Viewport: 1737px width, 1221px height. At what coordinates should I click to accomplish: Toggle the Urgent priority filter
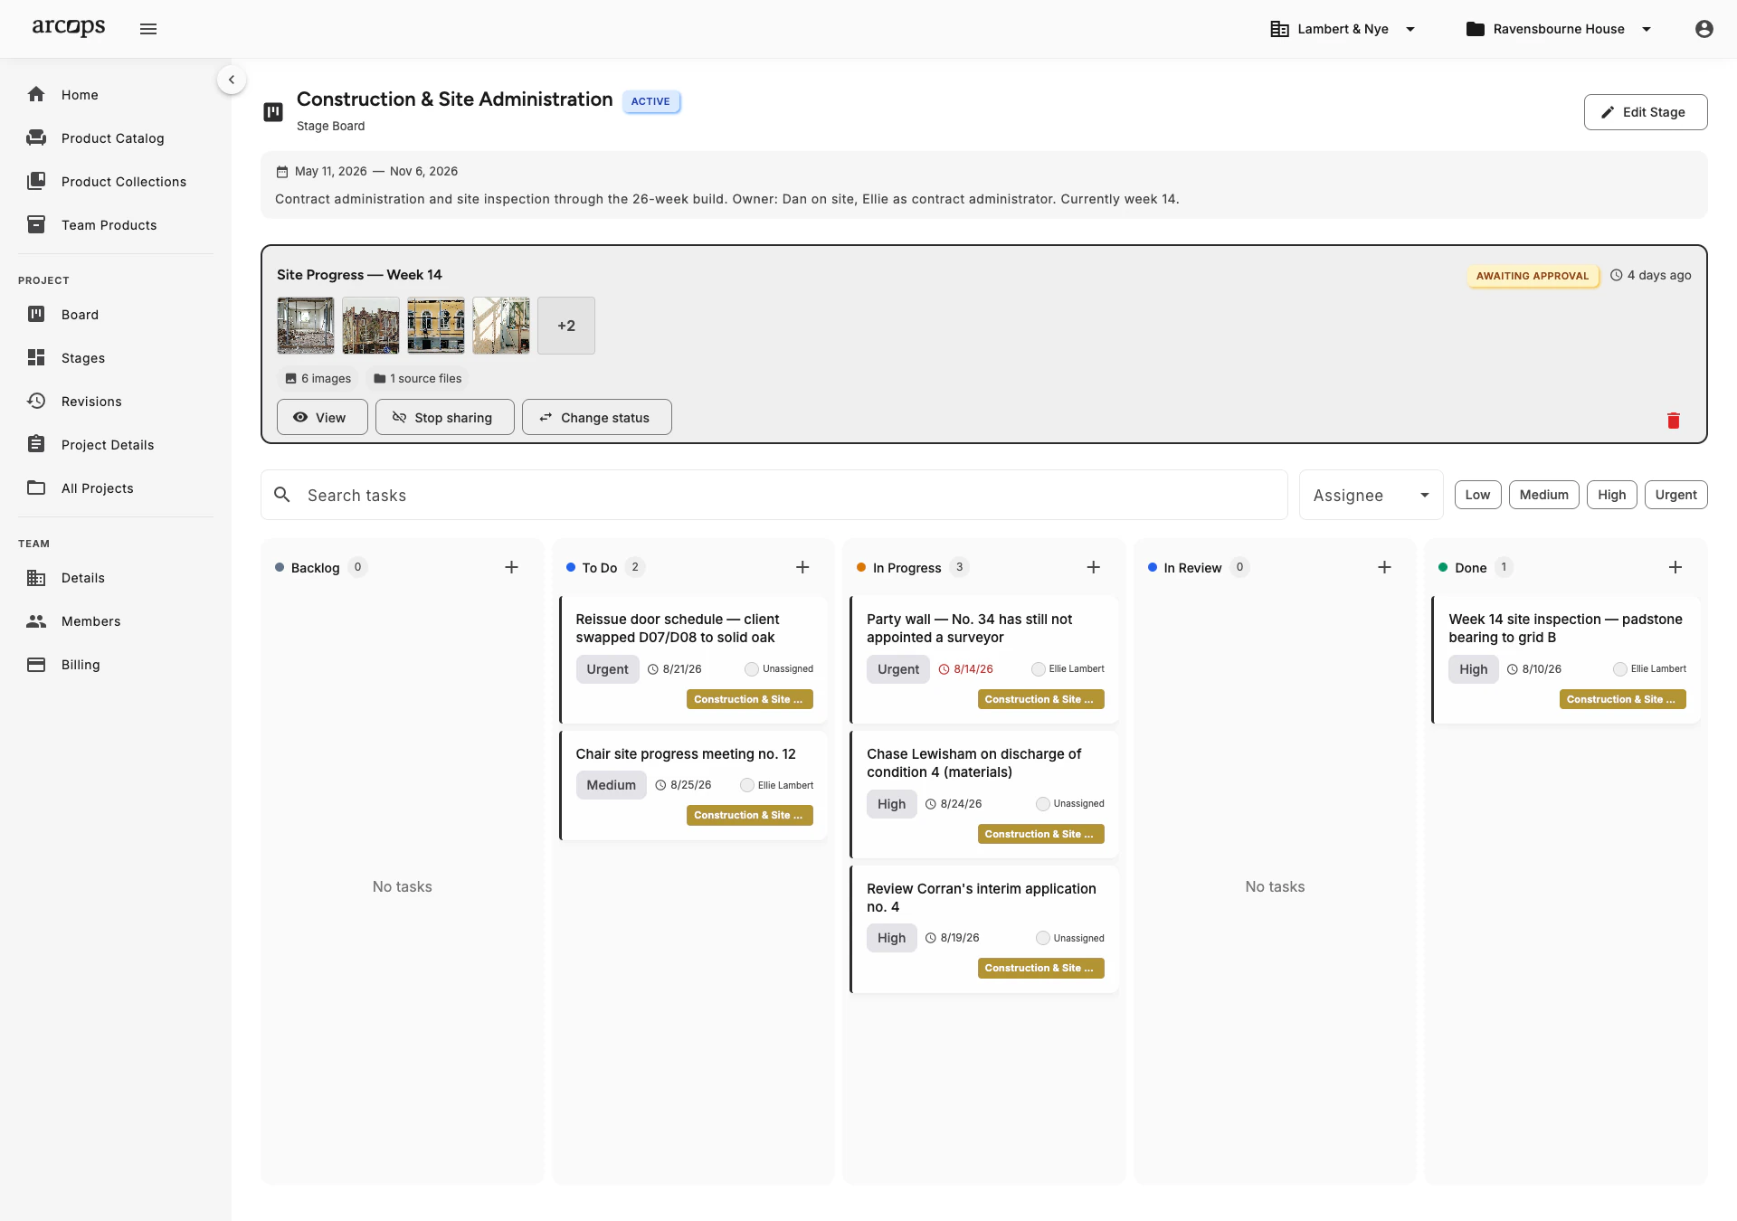tap(1675, 495)
